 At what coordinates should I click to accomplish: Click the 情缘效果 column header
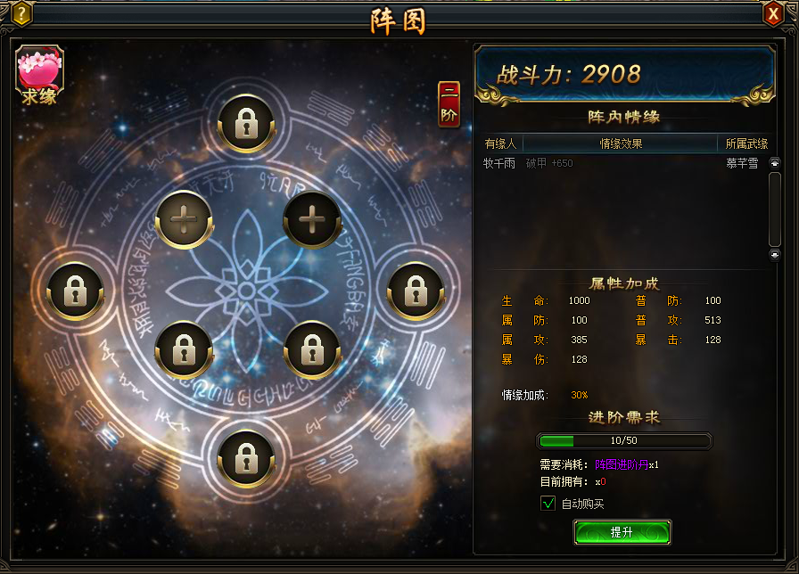[620, 143]
